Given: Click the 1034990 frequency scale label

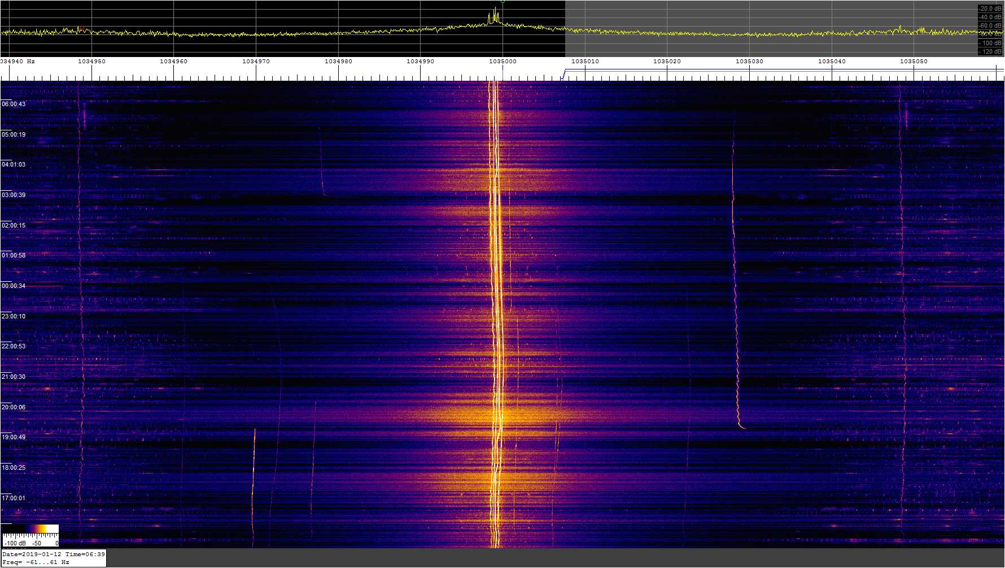Looking at the screenshot, I should [420, 61].
